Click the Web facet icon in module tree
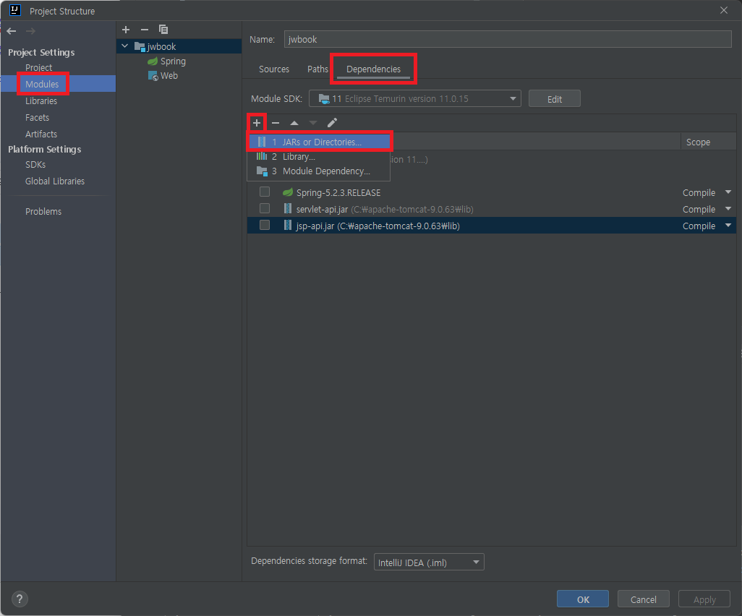 coord(153,76)
